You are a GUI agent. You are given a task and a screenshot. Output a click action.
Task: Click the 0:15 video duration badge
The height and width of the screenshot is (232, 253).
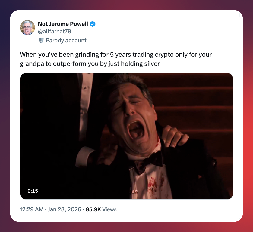pyautogui.click(x=33, y=191)
